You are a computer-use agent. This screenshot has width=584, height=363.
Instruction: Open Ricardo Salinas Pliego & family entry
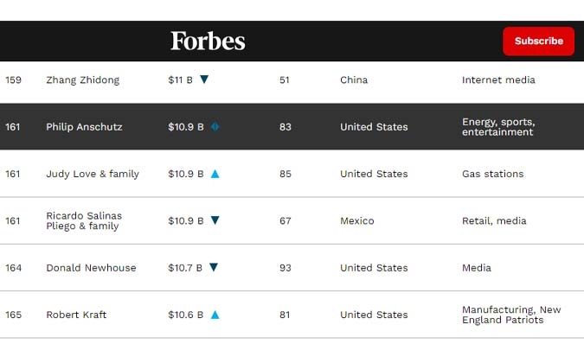point(84,221)
